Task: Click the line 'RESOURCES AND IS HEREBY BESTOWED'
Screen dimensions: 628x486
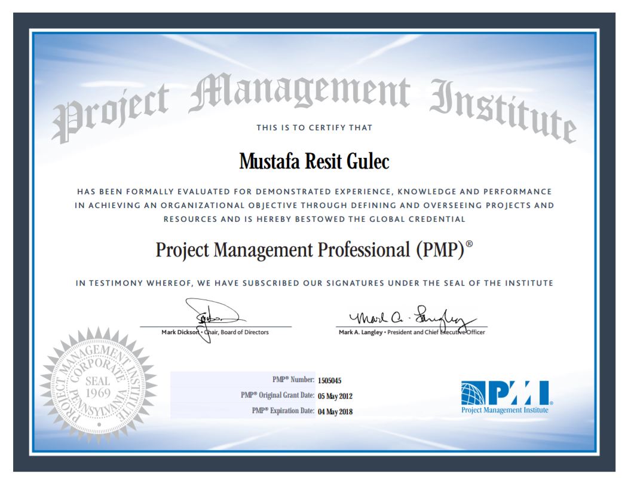Action: point(314,219)
